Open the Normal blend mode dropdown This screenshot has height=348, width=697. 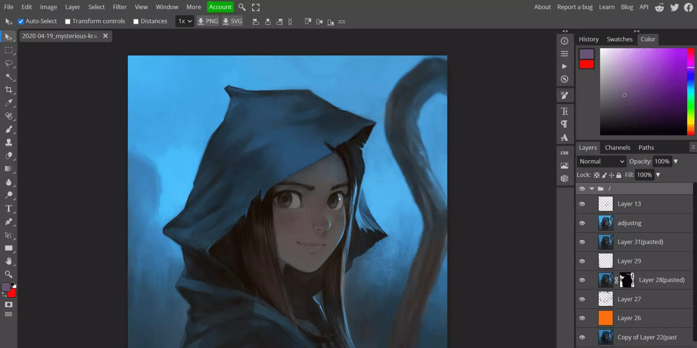(601, 161)
